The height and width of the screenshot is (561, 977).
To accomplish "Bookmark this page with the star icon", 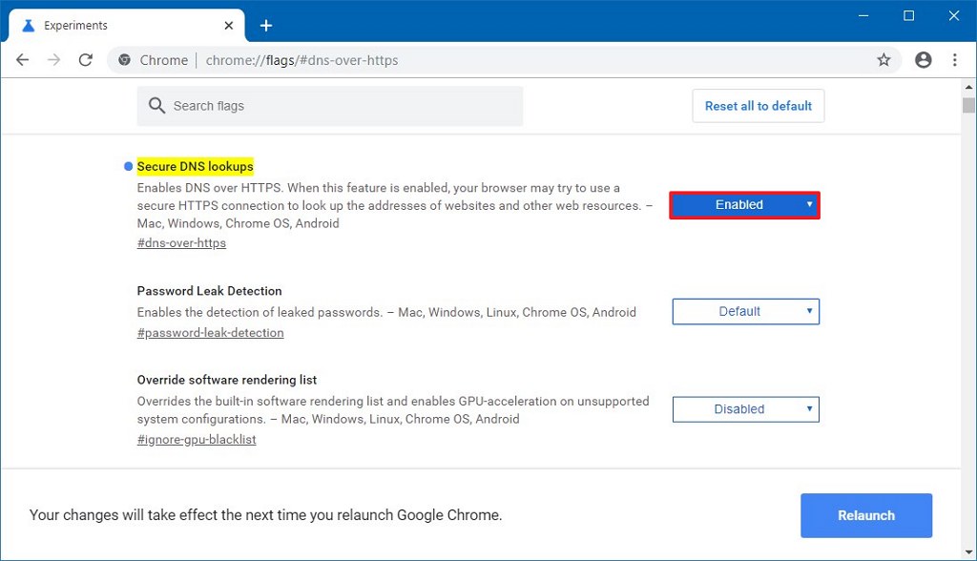I will tap(883, 60).
